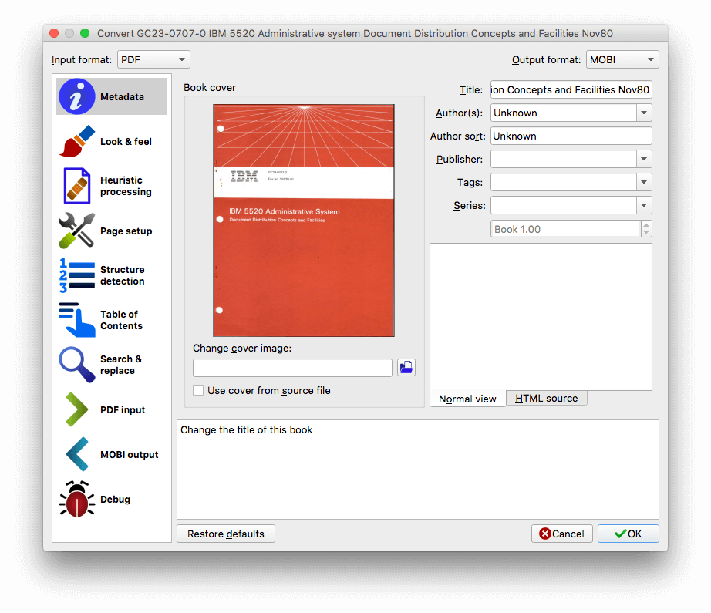Screen dimensions: 711x613
Task: Select the Structure detection numbered list icon
Action: pyautogui.click(x=76, y=275)
